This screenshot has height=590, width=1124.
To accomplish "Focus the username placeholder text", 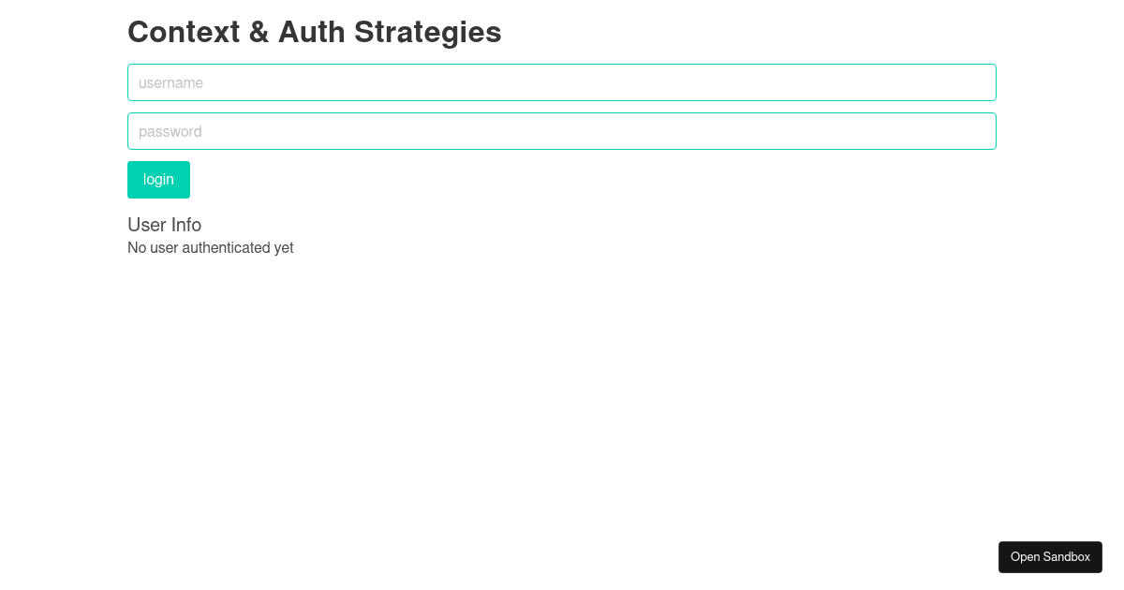I will (x=170, y=82).
